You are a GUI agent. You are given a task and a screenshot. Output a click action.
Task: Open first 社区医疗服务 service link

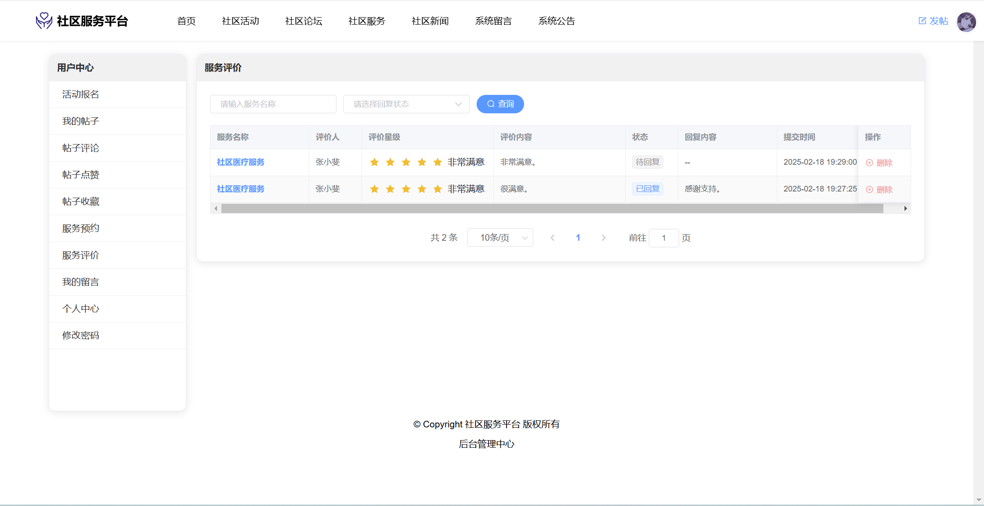point(241,162)
